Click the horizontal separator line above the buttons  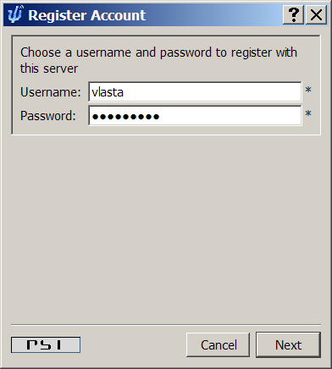point(166,325)
